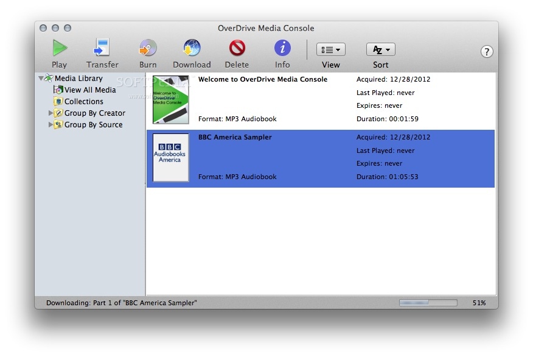Collapse the Media Library disclosure triangle
This screenshot has height=357, width=533.
click(x=40, y=78)
